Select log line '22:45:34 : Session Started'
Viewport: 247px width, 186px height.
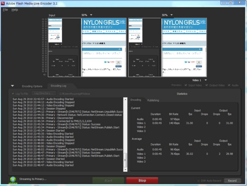(x=39, y=130)
